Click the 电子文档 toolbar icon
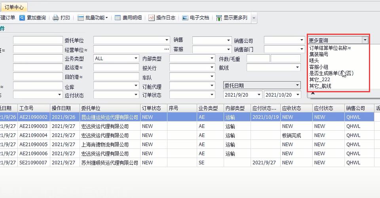Viewport: 380px width, 198px height. point(185,18)
